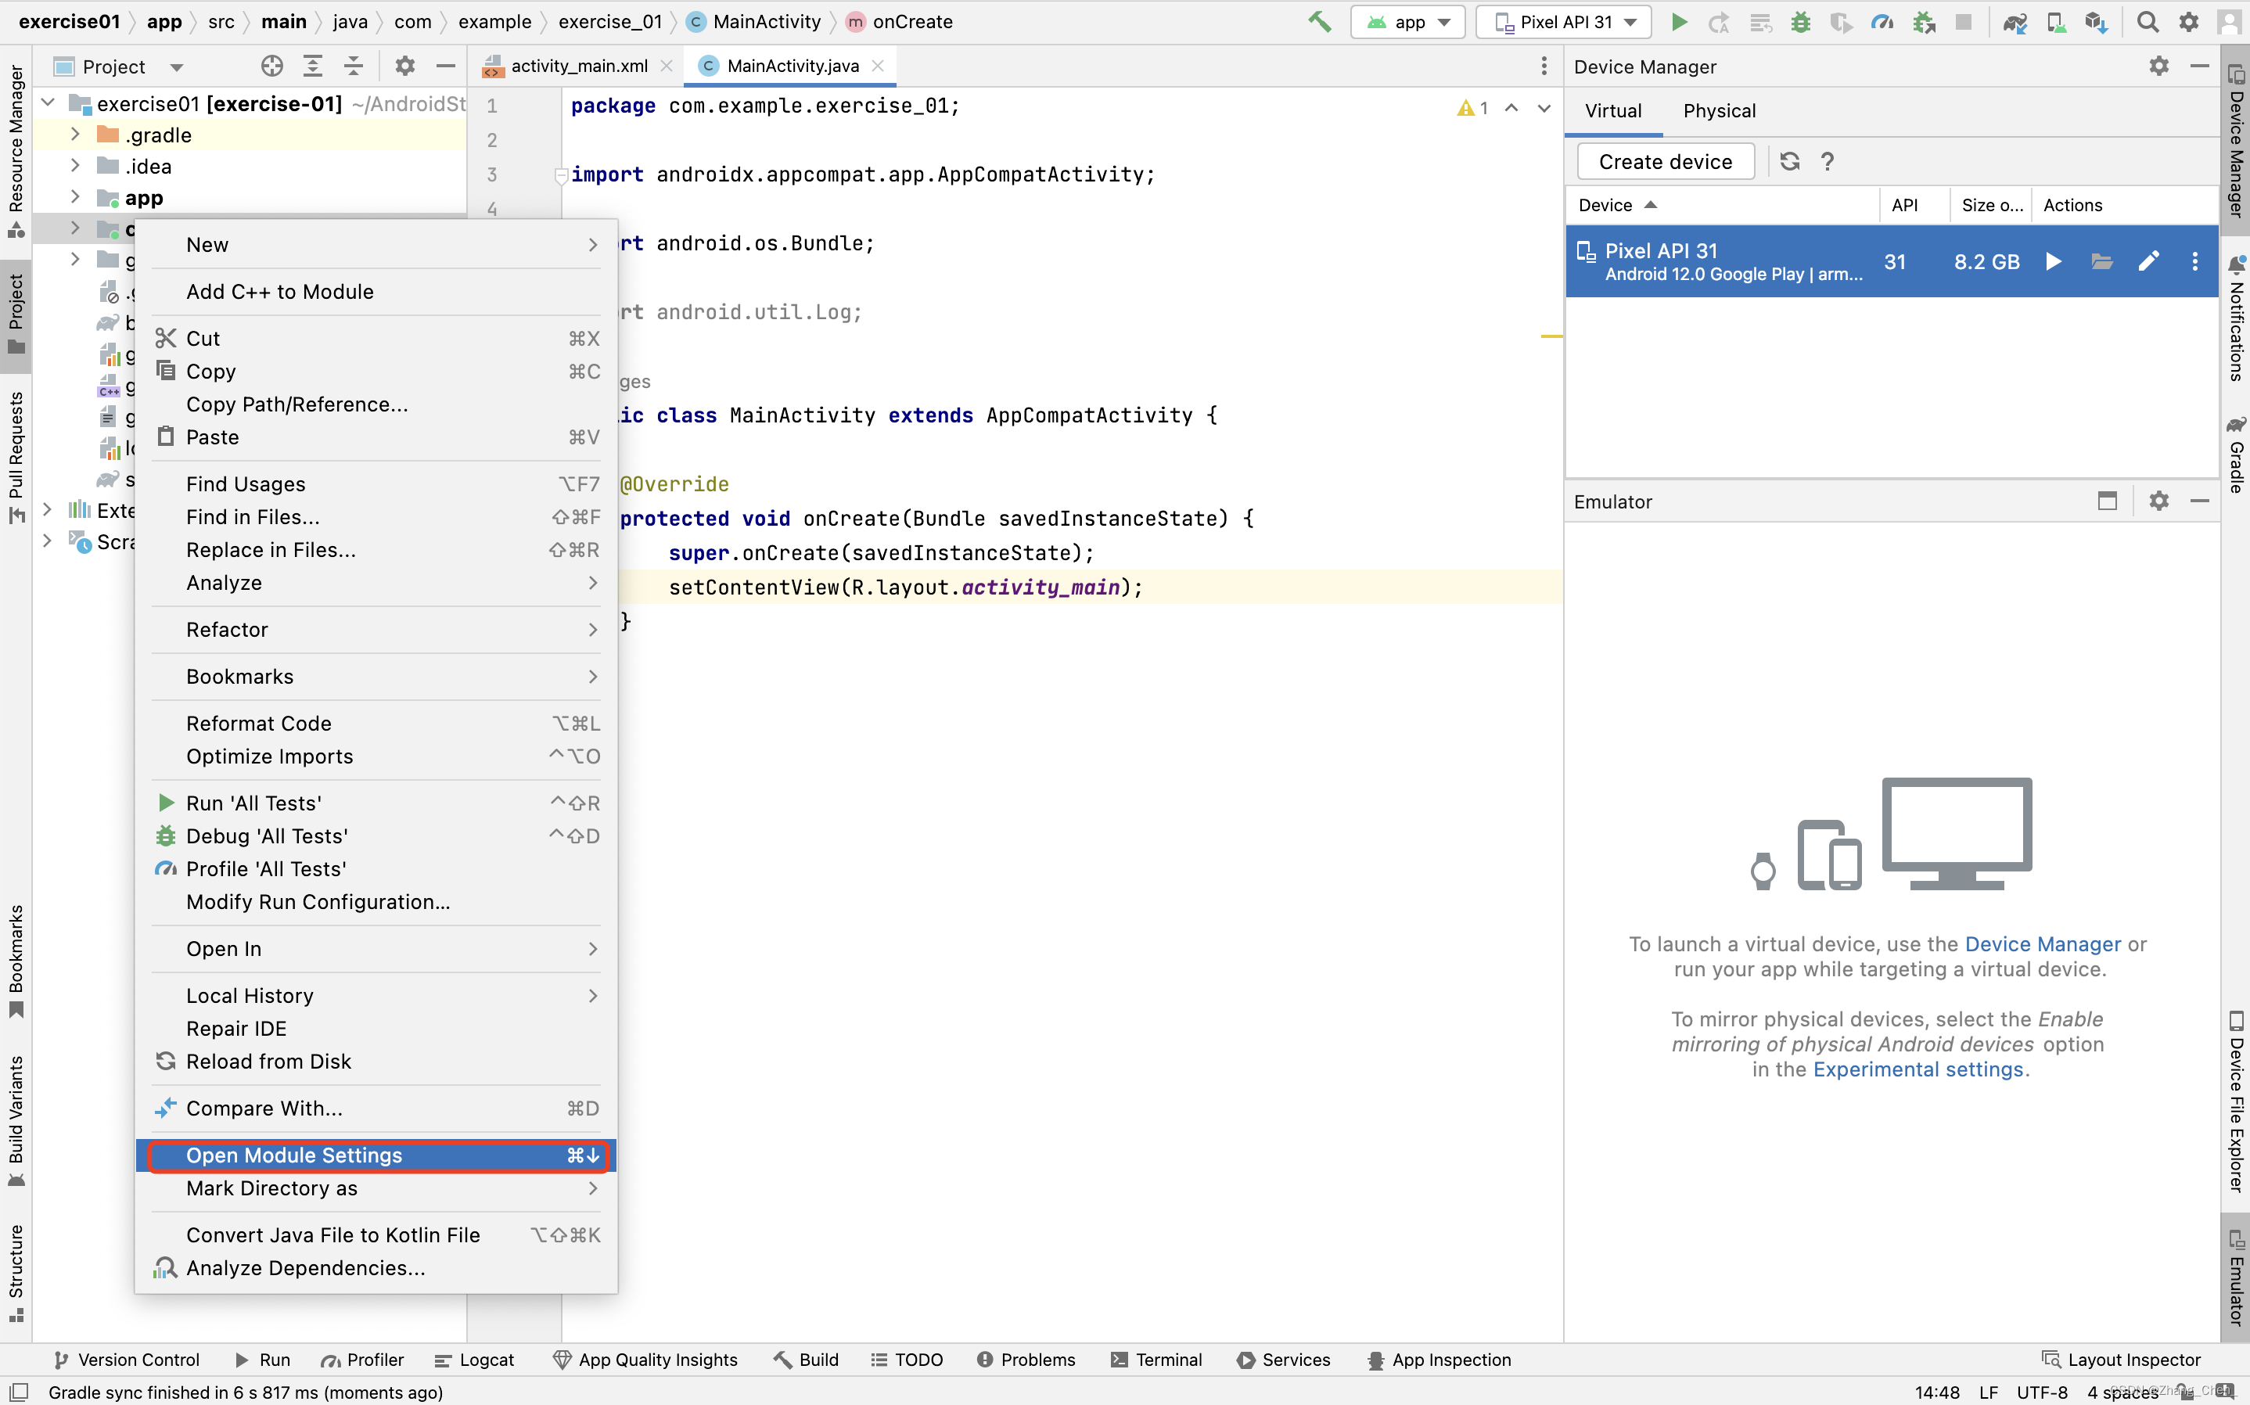
Task: Switch to activity_main.xml editor tab
Action: pyautogui.click(x=579, y=66)
